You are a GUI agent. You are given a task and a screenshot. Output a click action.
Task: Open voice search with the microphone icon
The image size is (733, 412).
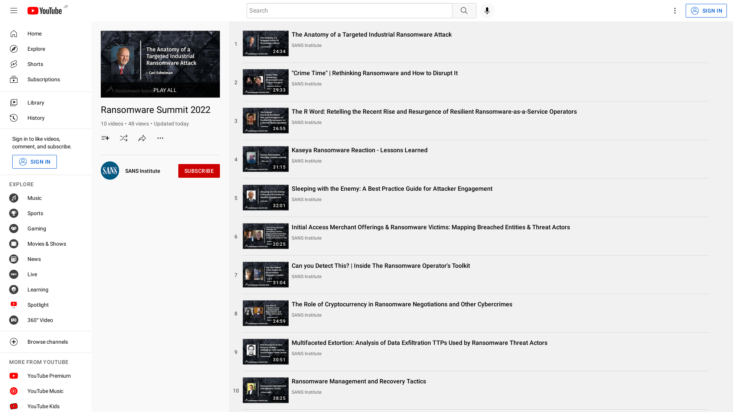487,11
